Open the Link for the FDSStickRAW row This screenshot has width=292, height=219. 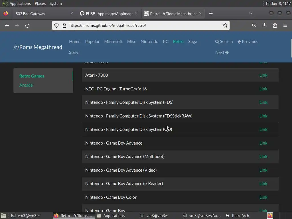pyautogui.click(x=263, y=116)
